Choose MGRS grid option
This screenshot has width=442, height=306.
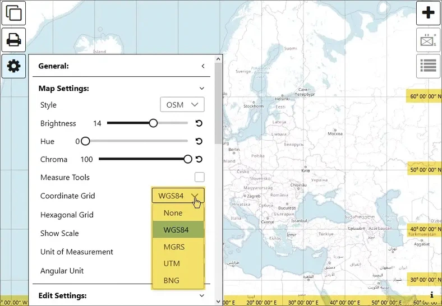pyautogui.click(x=178, y=247)
